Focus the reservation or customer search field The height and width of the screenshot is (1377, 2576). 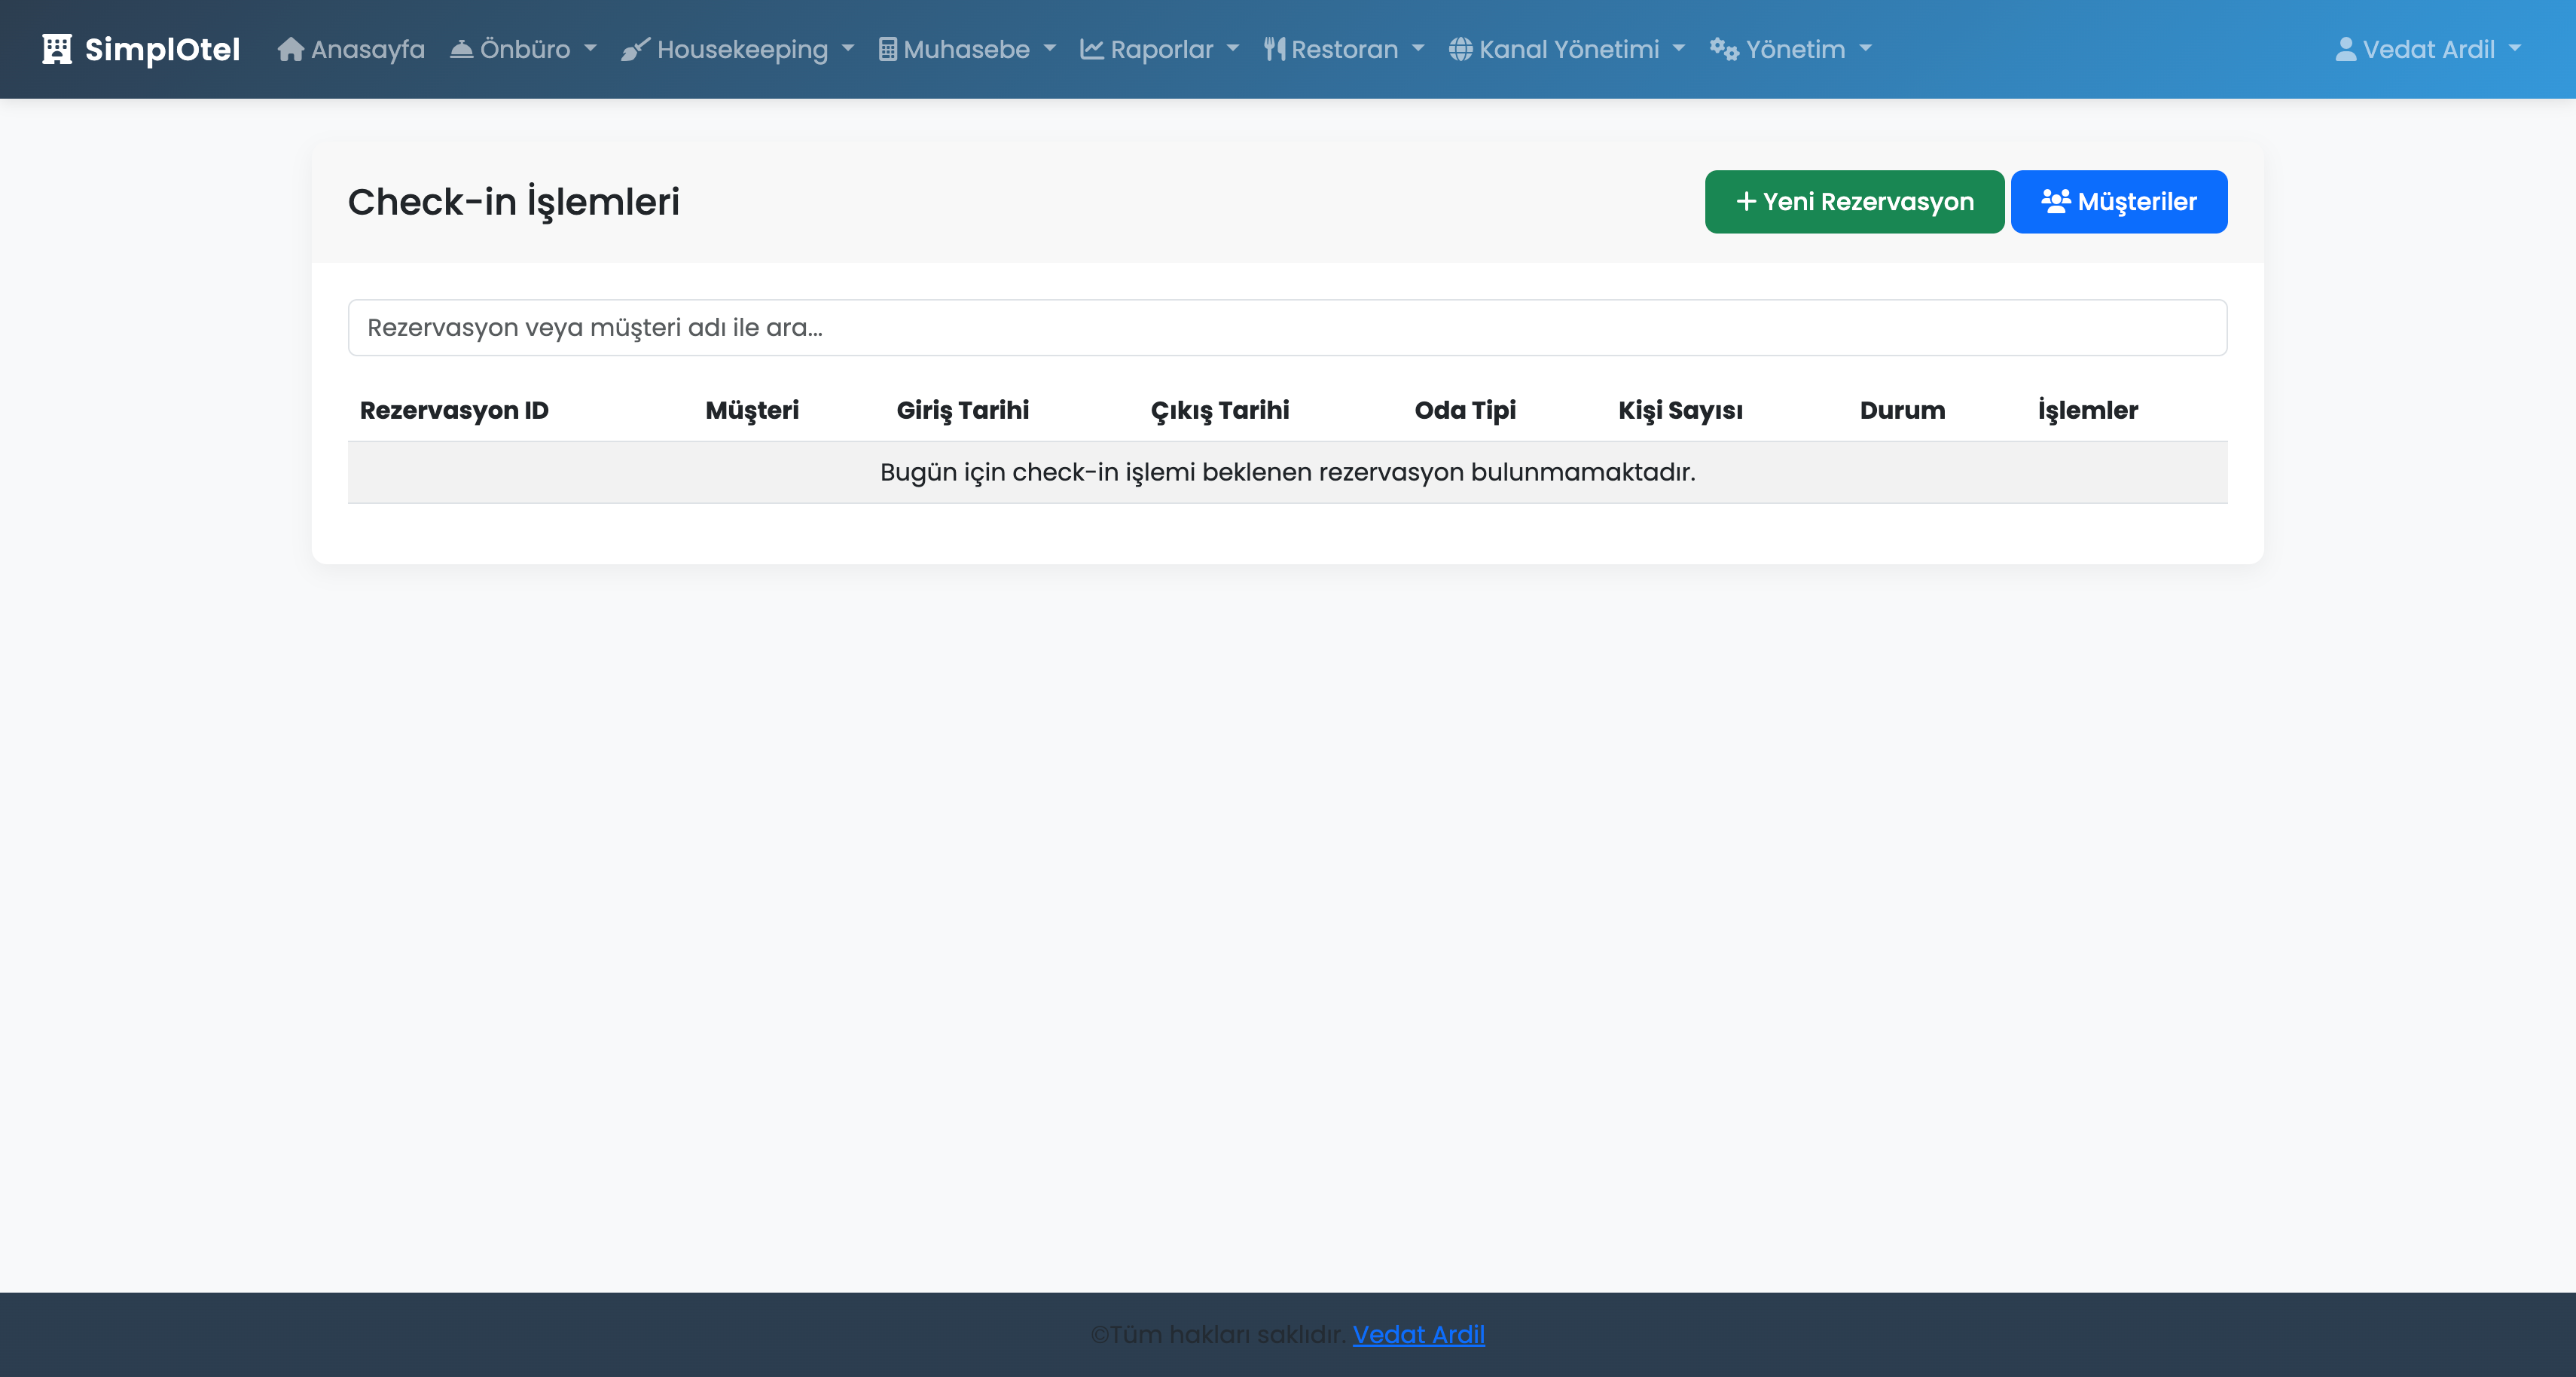pos(1287,327)
